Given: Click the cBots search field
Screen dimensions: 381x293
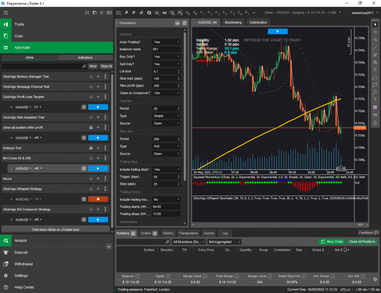Looking at the screenshot, I should coord(44,66).
